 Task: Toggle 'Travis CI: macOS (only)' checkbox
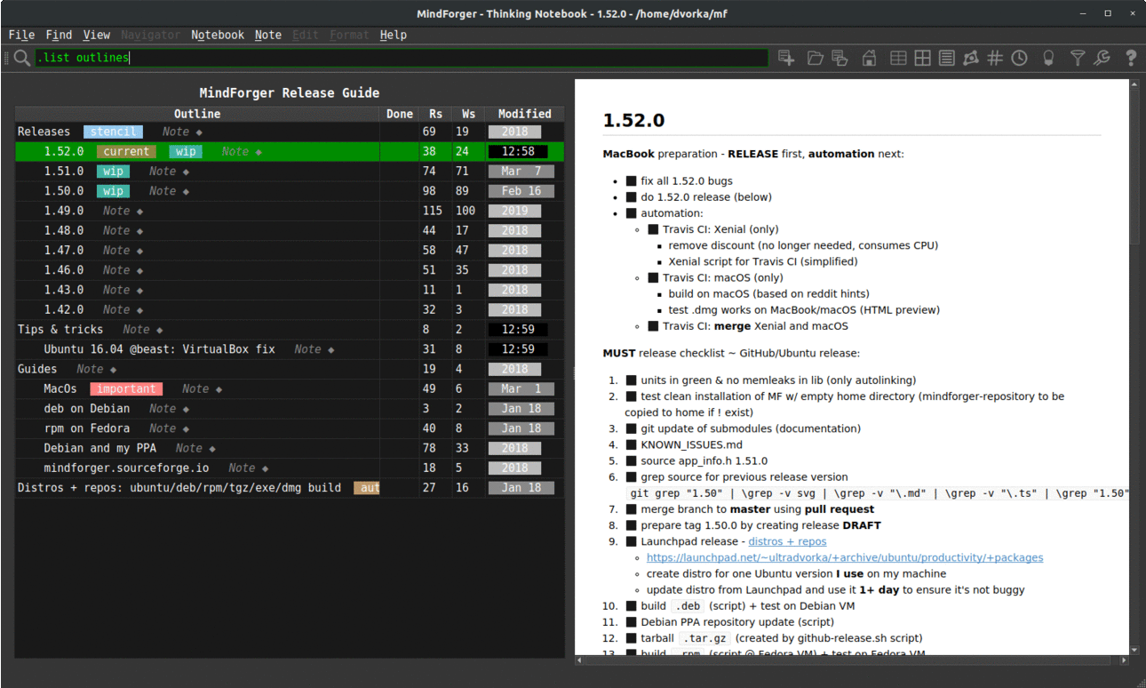click(654, 278)
